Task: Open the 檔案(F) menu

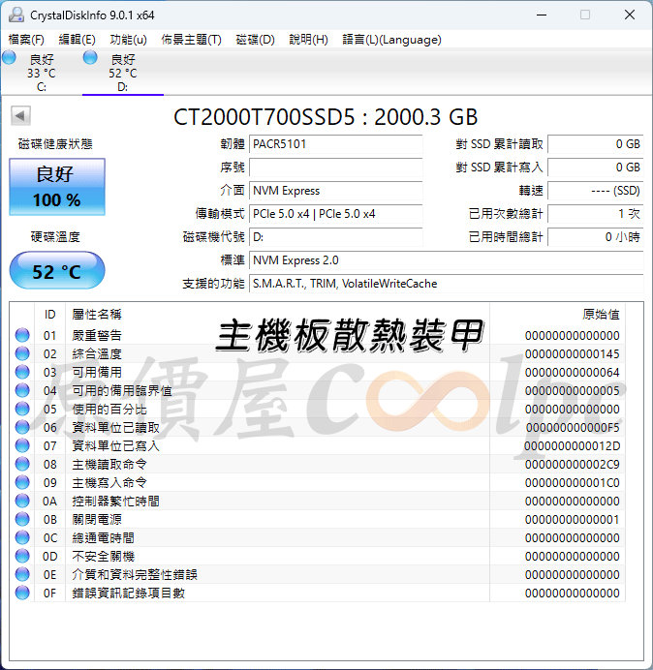Action: (26, 40)
